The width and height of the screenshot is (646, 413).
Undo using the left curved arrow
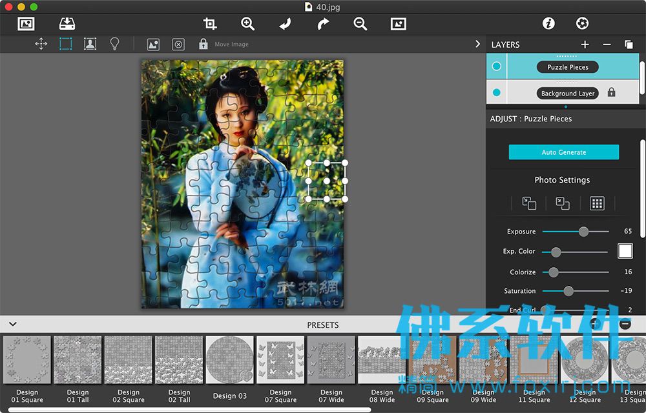tap(285, 24)
